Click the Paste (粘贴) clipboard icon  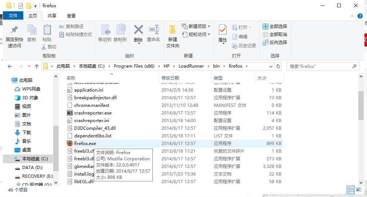[x=47, y=30]
